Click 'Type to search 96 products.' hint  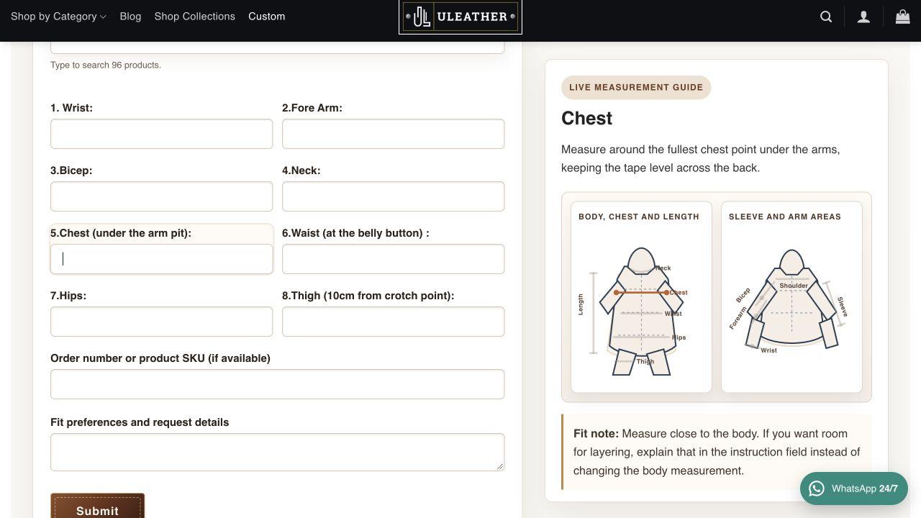click(x=106, y=65)
